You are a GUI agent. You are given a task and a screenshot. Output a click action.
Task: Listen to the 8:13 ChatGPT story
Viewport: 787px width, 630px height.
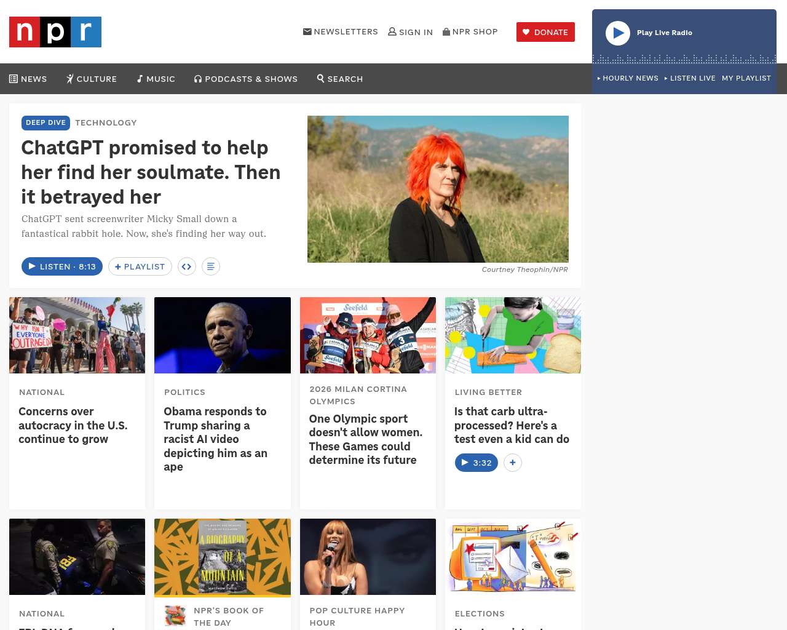(62, 266)
